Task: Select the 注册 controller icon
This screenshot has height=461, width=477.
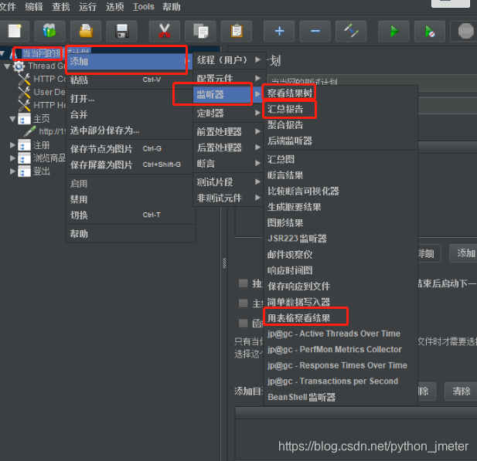Action: [x=24, y=145]
